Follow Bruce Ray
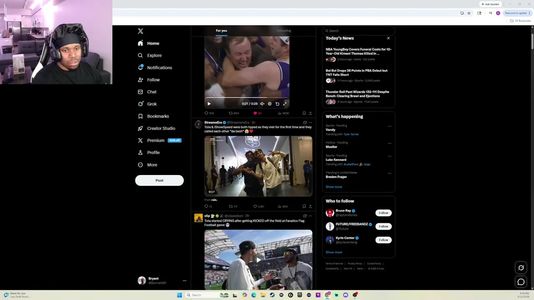This screenshot has width=534, height=300. coord(383,213)
